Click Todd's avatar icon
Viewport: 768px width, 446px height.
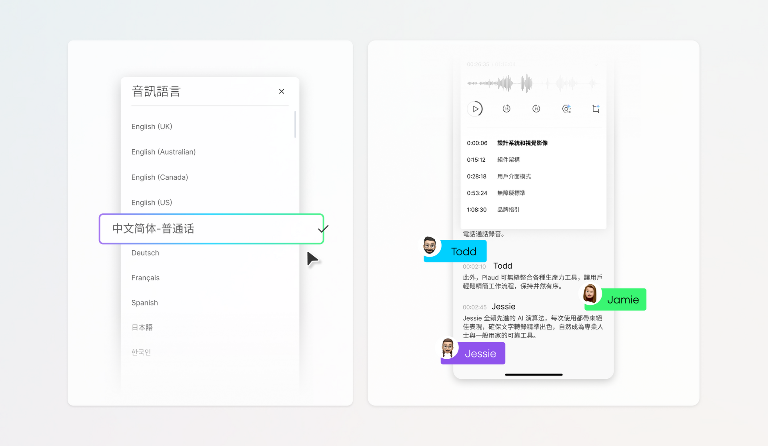430,245
